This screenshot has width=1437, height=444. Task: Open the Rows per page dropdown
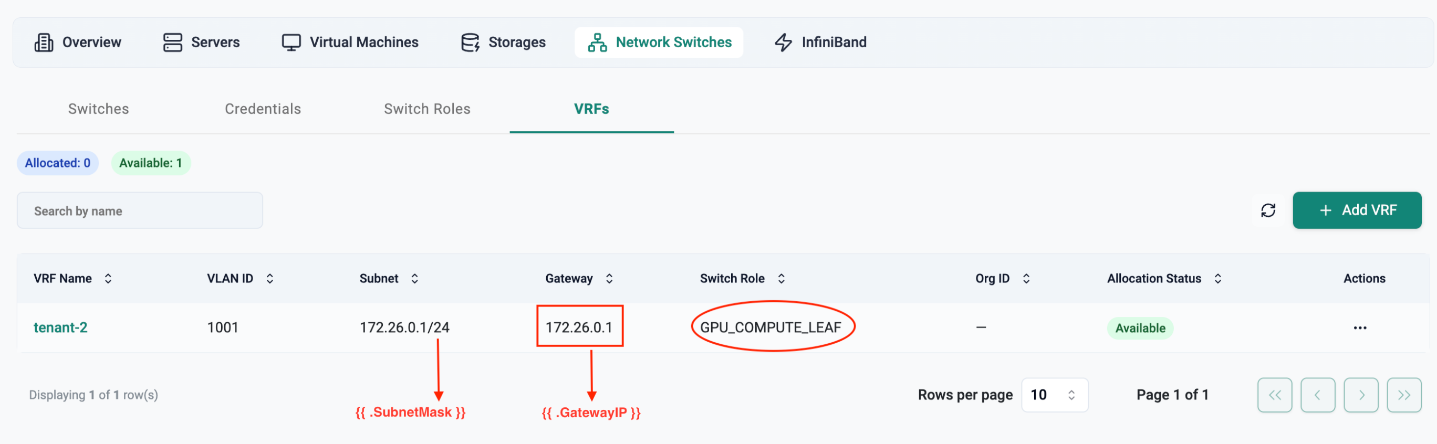(x=1054, y=395)
